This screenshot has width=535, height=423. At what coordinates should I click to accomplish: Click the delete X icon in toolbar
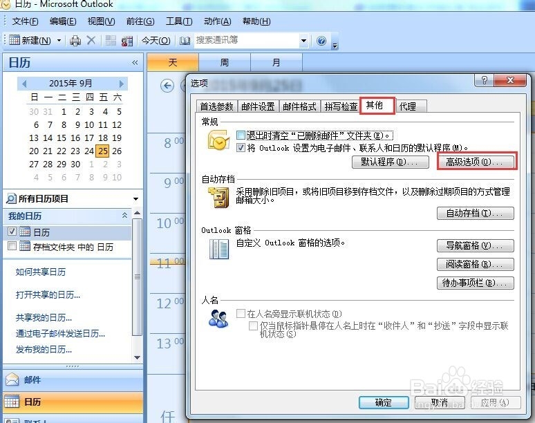click(x=91, y=41)
